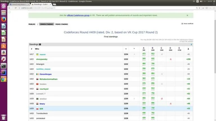Open problem A column header
Viewport: 216px width, 121px height.
coord(144,48)
